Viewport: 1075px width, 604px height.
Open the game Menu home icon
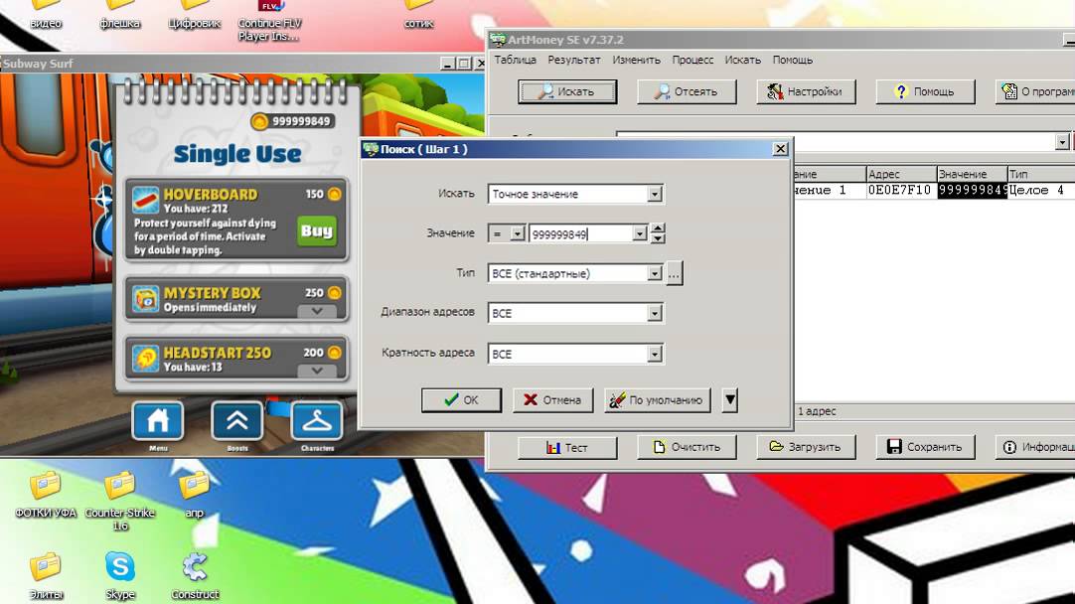[158, 421]
